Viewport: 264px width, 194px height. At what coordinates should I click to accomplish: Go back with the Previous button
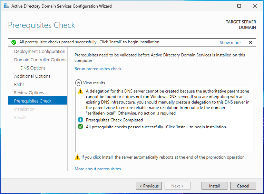coord(149,186)
